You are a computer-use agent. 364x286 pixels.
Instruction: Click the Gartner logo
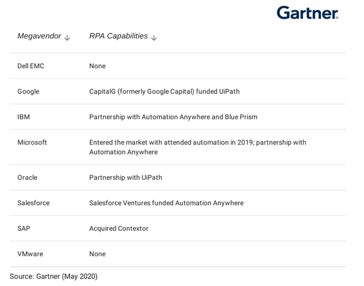(308, 13)
